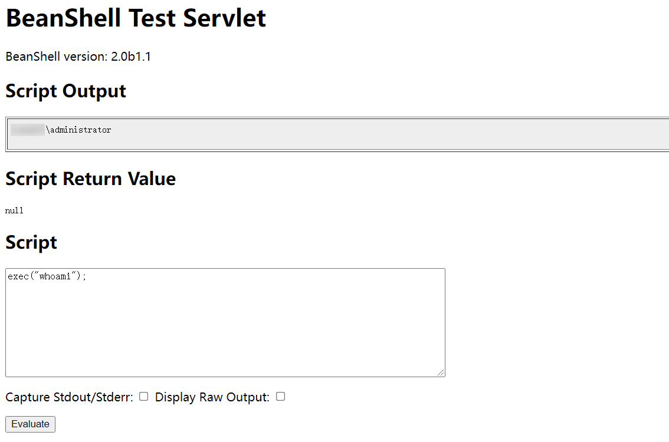Click the BeanShell Test Servlet heading

point(136,18)
